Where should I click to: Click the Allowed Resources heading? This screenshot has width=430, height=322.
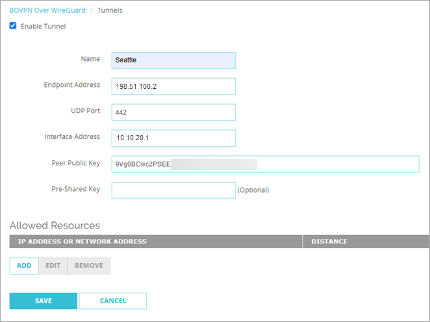click(x=55, y=225)
